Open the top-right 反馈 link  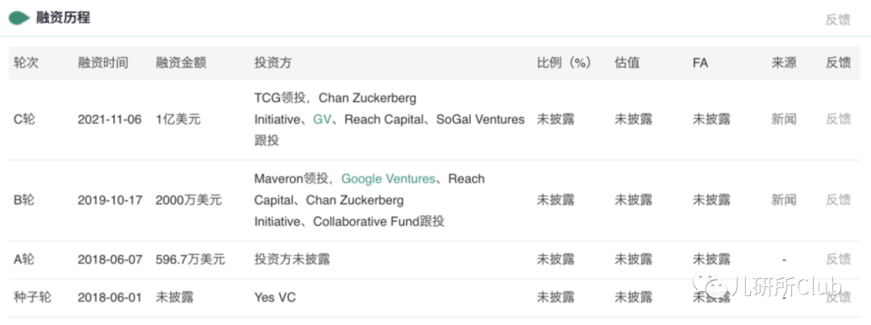[x=838, y=19]
